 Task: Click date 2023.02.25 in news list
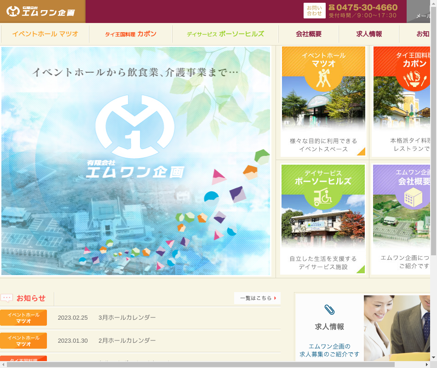[73, 318]
